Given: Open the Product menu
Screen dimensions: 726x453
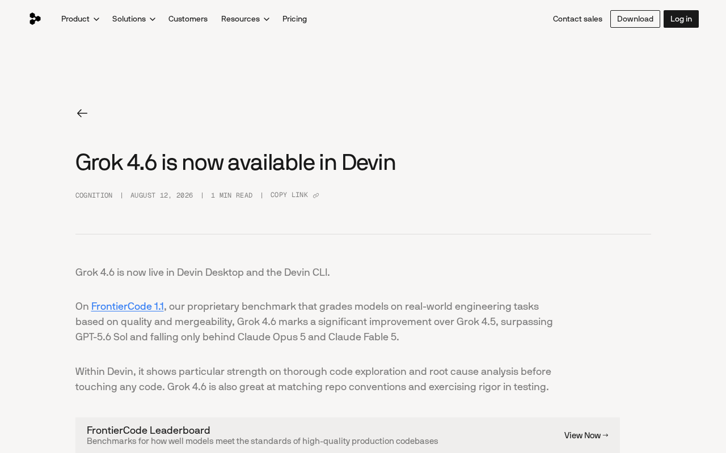Looking at the screenshot, I should pyautogui.click(x=80, y=19).
